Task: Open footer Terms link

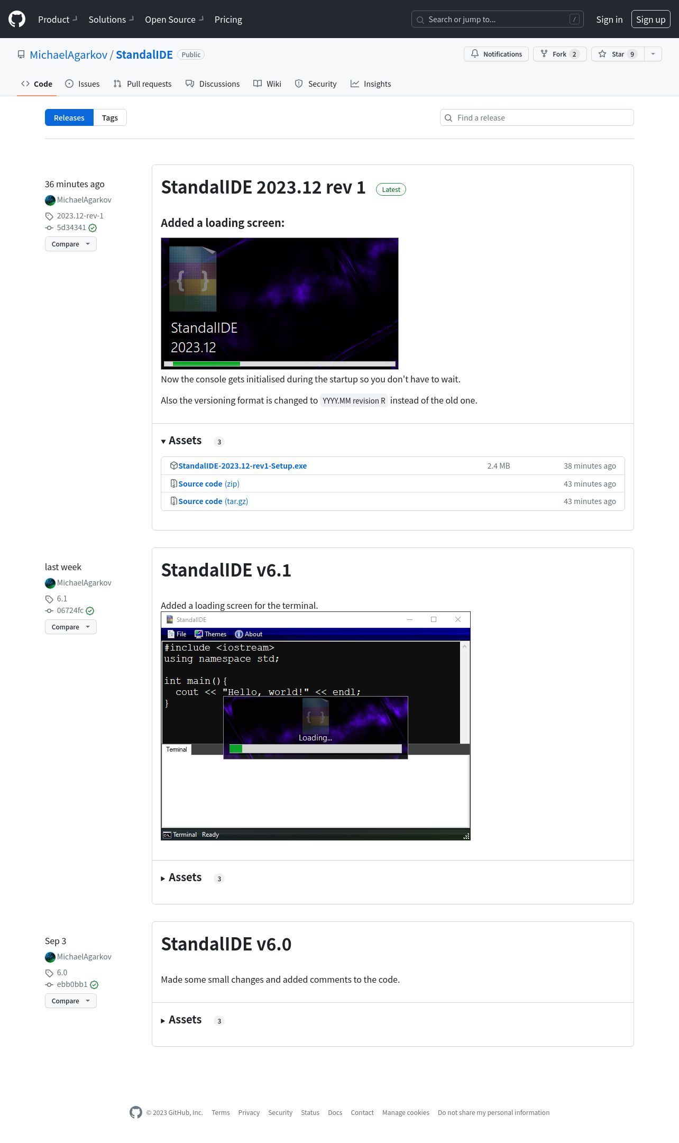Action: [221, 1112]
